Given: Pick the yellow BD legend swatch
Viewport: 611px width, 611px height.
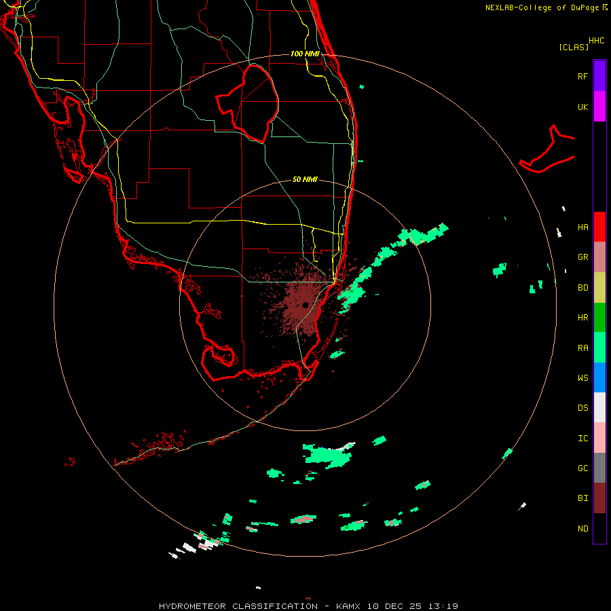Looking at the screenshot, I should tap(599, 287).
